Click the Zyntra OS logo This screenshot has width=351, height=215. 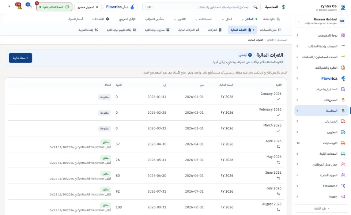pos(343,8)
